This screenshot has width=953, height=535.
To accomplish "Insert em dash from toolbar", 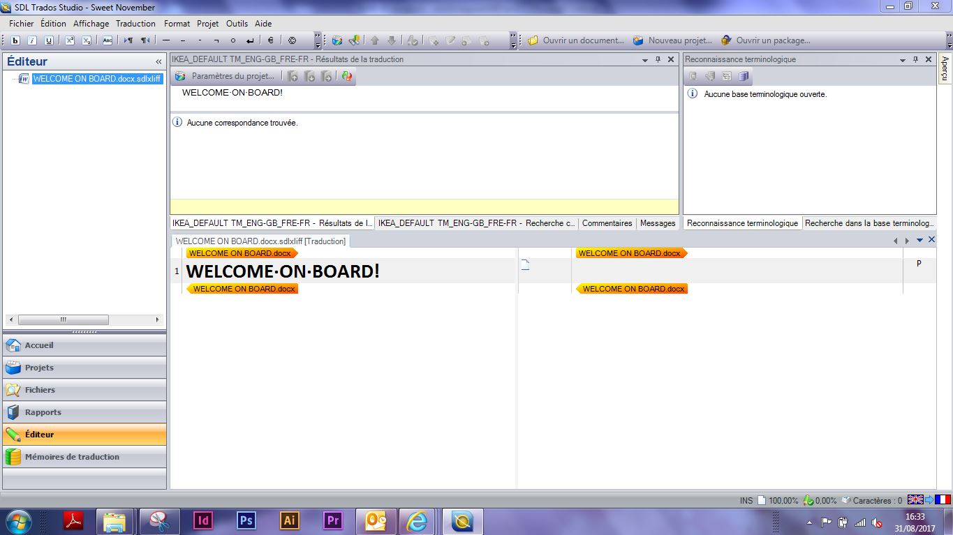I will (x=166, y=40).
